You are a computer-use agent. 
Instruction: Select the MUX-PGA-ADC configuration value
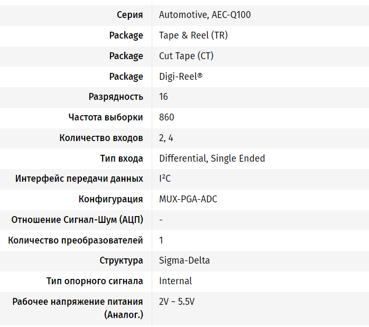188,199
